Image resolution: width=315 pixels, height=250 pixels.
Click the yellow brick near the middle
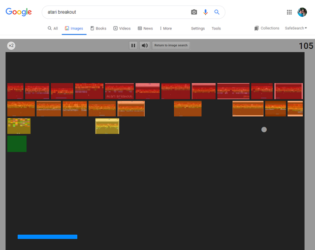click(x=107, y=126)
